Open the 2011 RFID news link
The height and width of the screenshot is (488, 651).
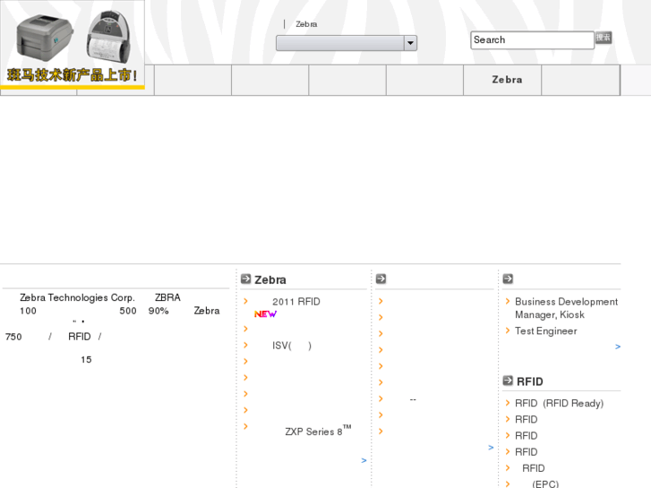(x=296, y=302)
